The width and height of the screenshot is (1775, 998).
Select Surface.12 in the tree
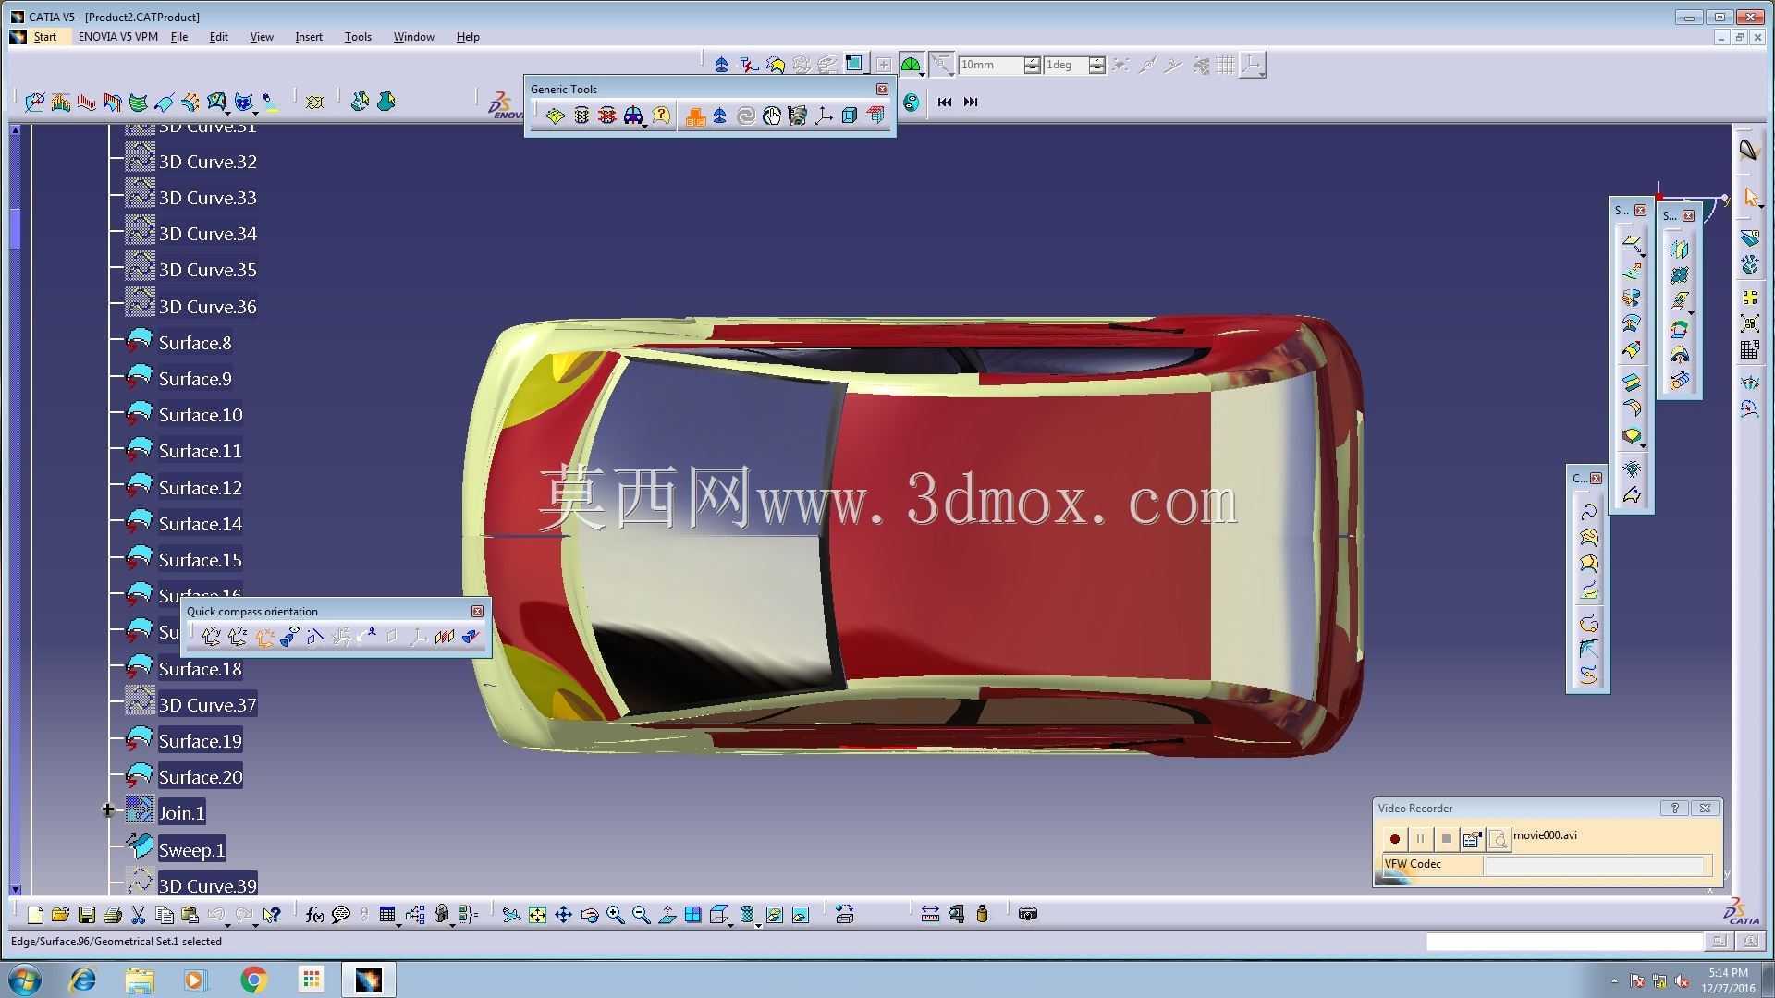click(x=200, y=488)
